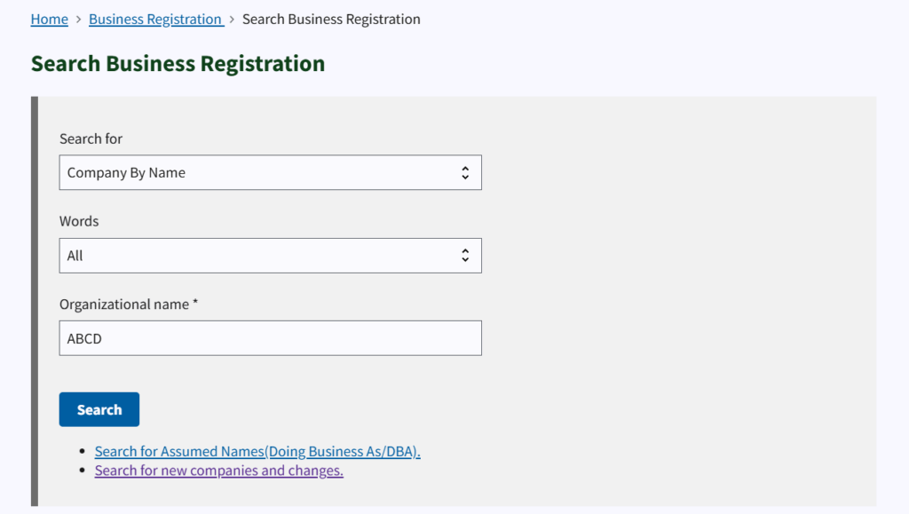Follow 'Search for new companies and changes' link
The height and width of the screenshot is (514, 909).
[x=218, y=471]
